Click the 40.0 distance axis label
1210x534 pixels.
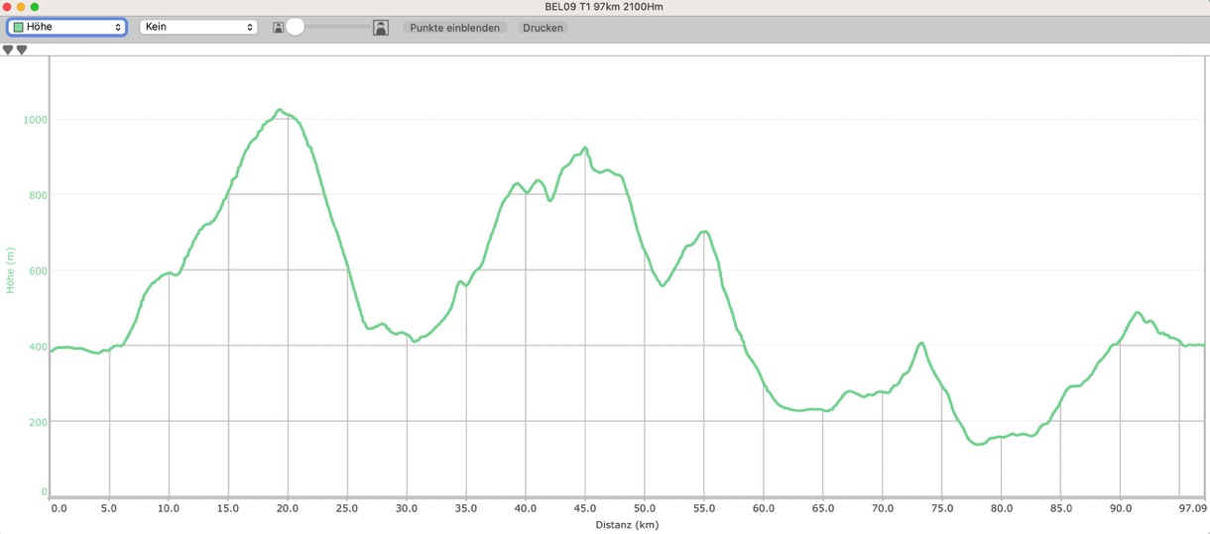[526, 508]
